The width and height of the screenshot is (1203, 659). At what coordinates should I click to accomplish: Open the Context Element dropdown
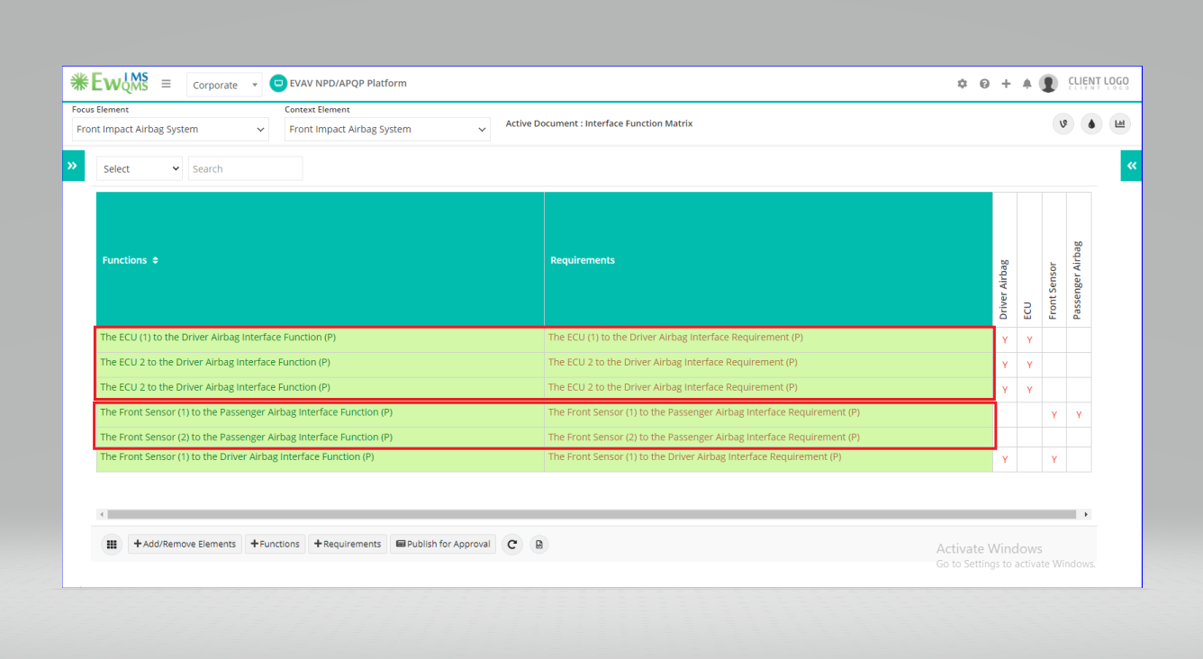387,129
